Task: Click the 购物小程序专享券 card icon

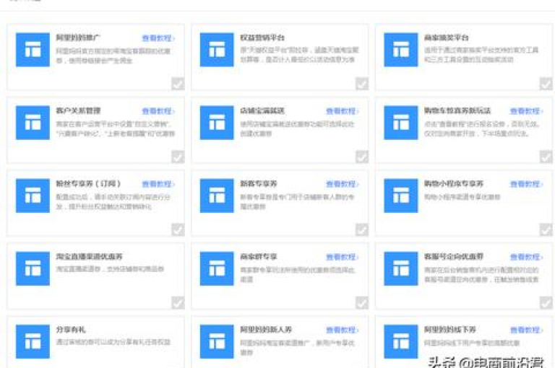Action: tap(400, 196)
